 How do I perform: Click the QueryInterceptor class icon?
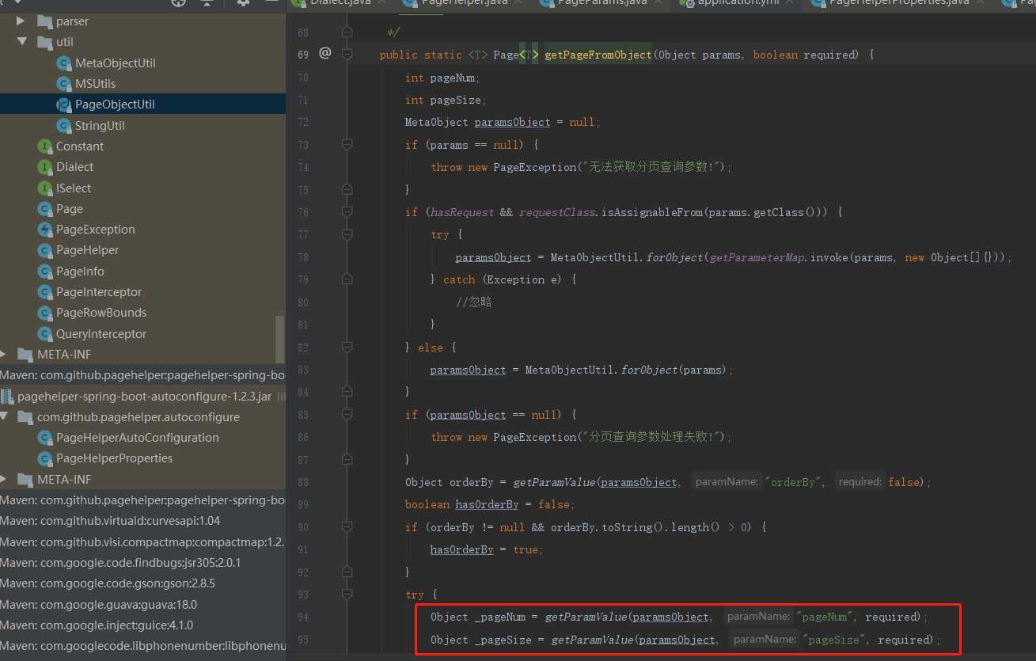coord(45,334)
